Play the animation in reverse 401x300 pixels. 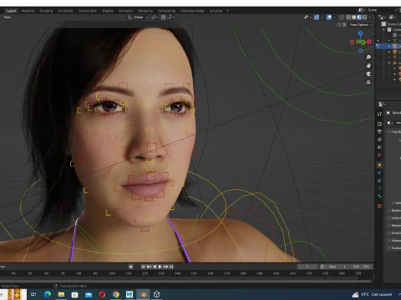[x=155, y=267]
